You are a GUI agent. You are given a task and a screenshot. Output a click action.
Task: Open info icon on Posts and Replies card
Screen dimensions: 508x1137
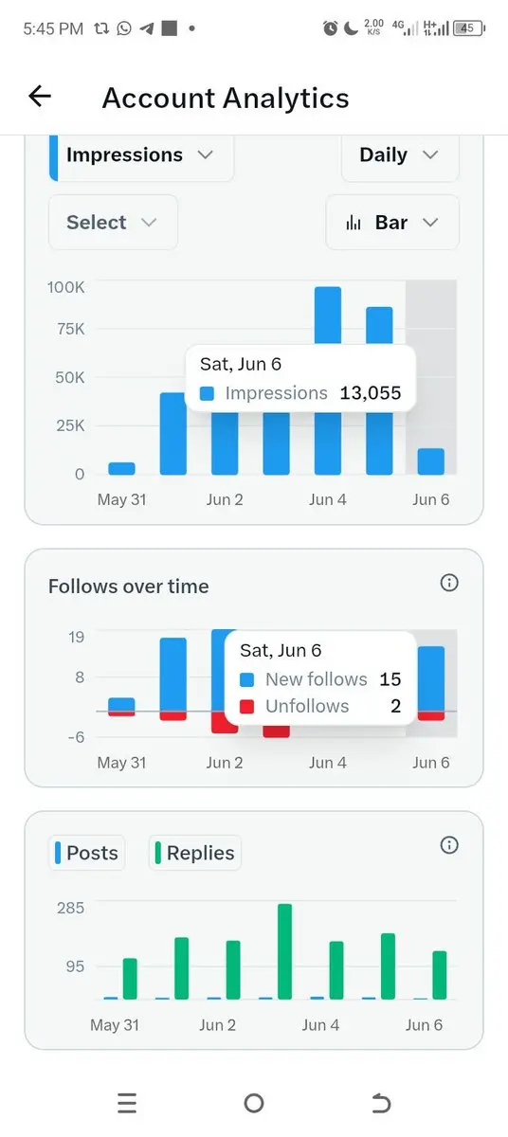click(x=449, y=844)
